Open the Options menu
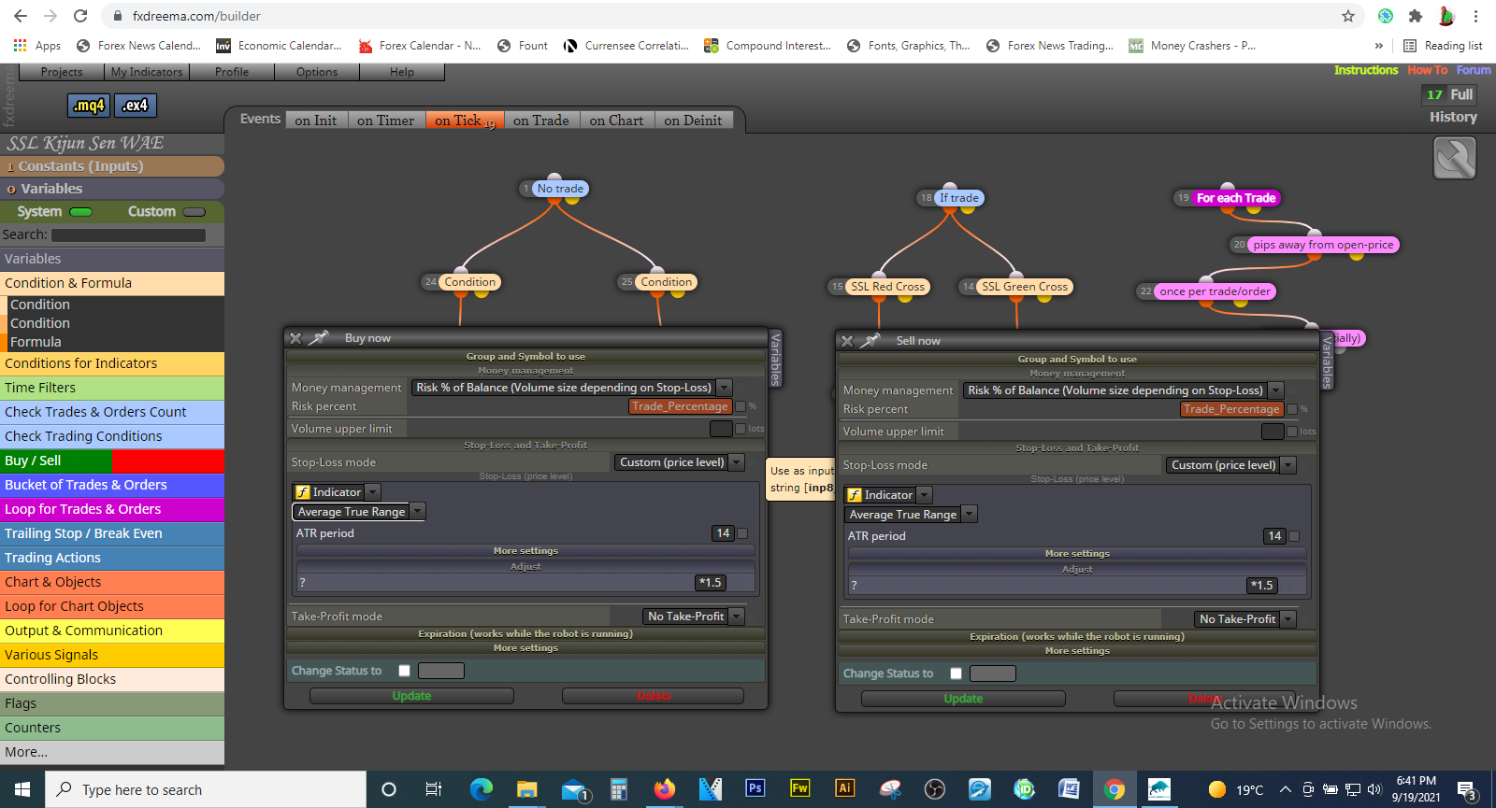The height and width of the screenshot is (808, 1496). [x=317, y=72]
